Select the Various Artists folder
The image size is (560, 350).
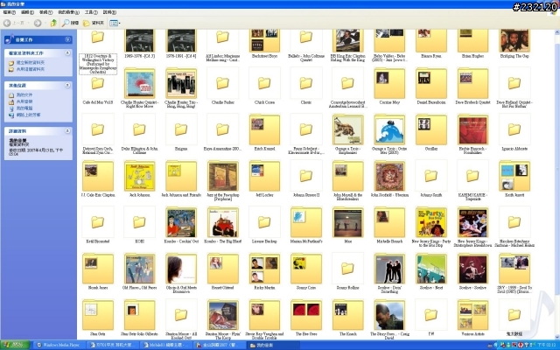click(x=472, y=317)
